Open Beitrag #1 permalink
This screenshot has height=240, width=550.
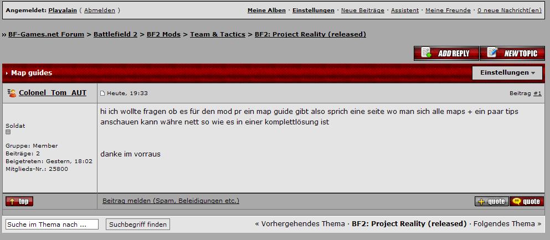(x=537, y=93)
